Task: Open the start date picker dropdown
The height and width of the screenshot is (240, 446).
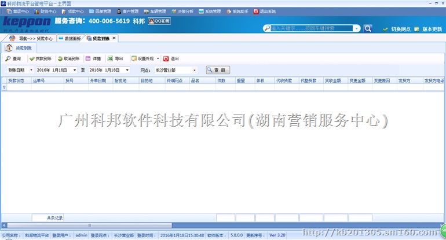Action: pos(75,70)
